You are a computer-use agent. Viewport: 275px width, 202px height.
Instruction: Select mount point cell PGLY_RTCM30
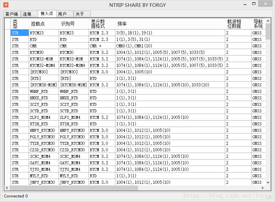[x=44, y=137]
